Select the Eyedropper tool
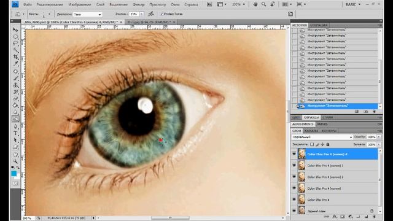Screen dimensions: 393x221 point(15,64)
